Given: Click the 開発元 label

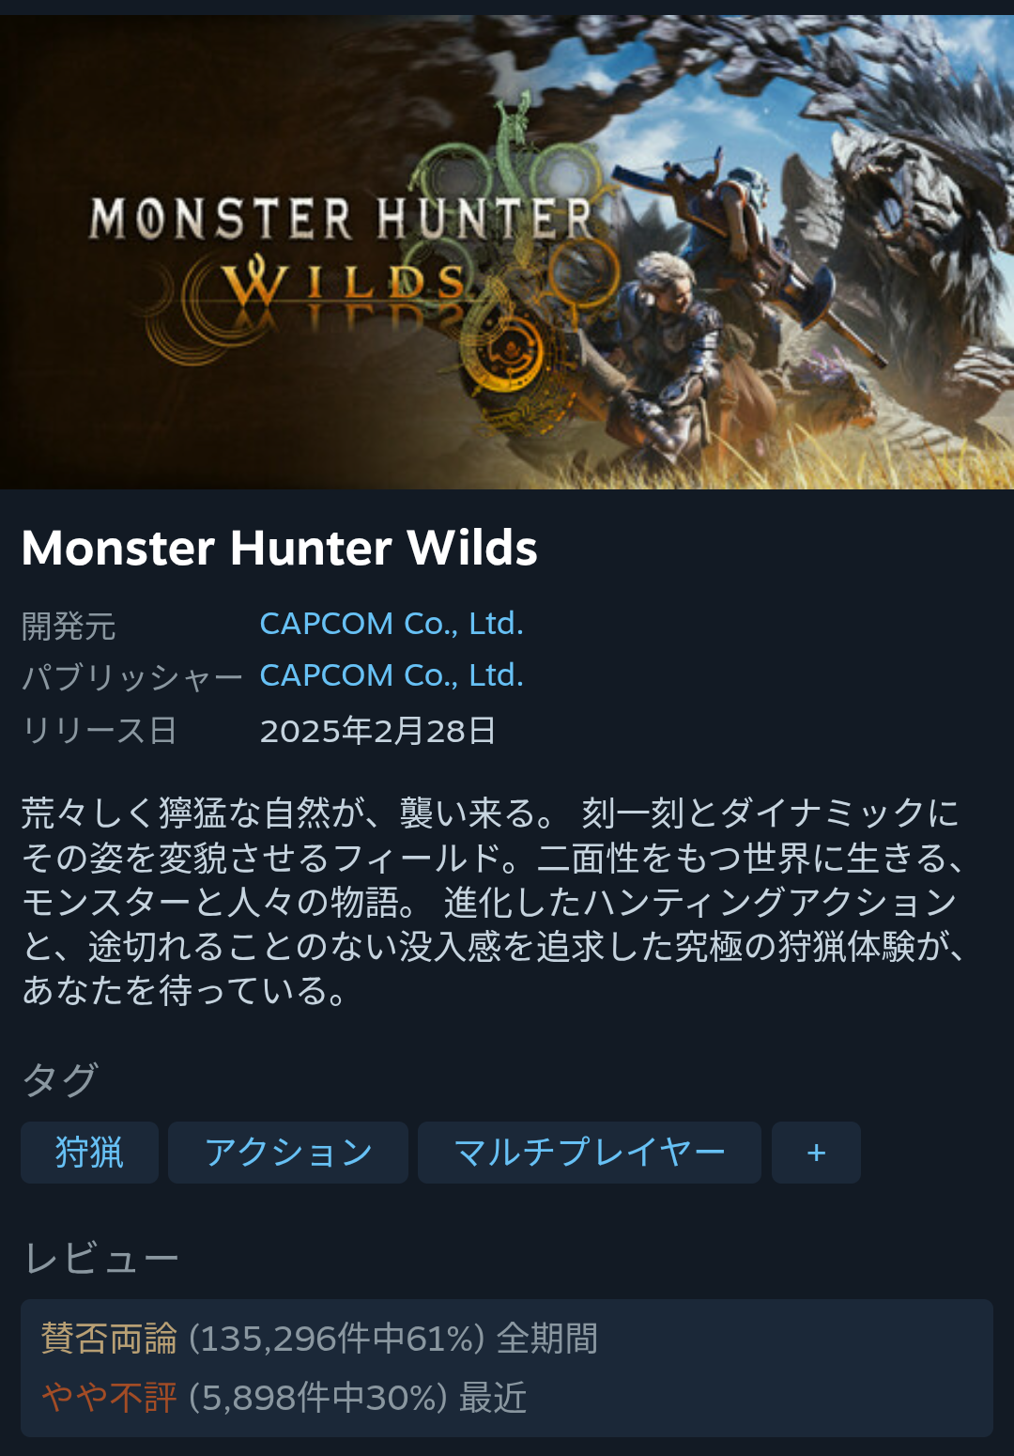Looking at the screenshot, I should (69, 626).
